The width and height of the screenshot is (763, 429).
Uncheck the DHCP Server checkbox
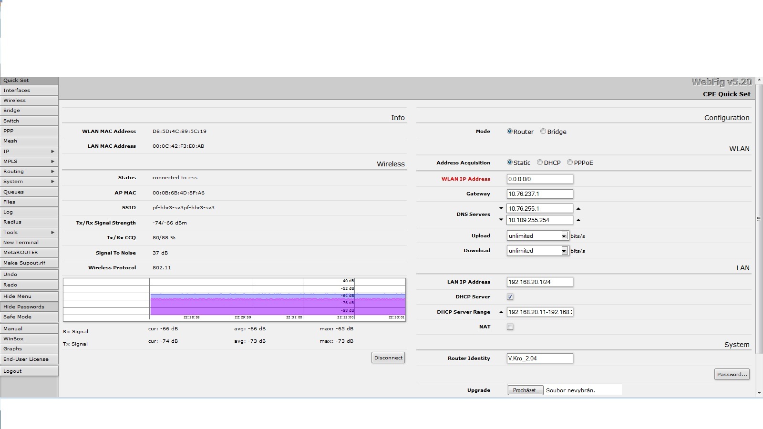[x=510, y=297]
